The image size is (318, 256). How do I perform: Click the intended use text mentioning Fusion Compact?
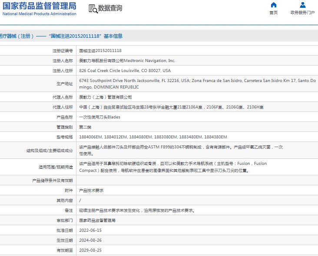click(x=173, y=167)
